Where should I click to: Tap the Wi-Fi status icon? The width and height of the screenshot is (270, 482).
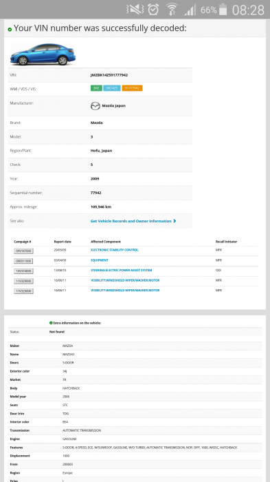(x=172, y=10)
